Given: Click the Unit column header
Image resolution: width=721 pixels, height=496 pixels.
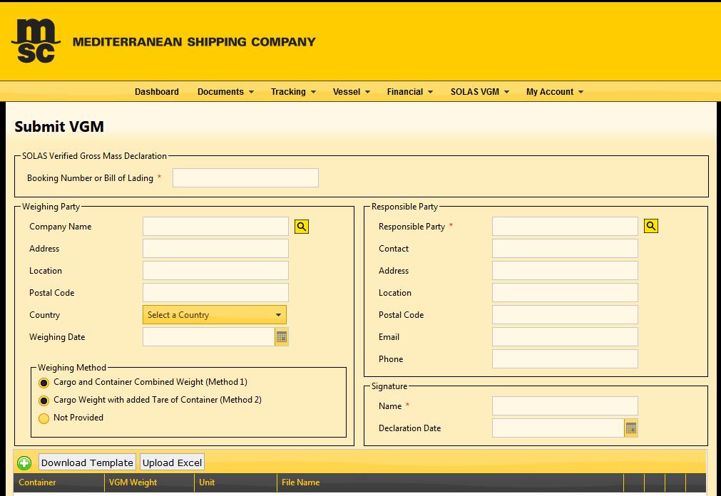Looking at the screenshot, I should (235, 482).
